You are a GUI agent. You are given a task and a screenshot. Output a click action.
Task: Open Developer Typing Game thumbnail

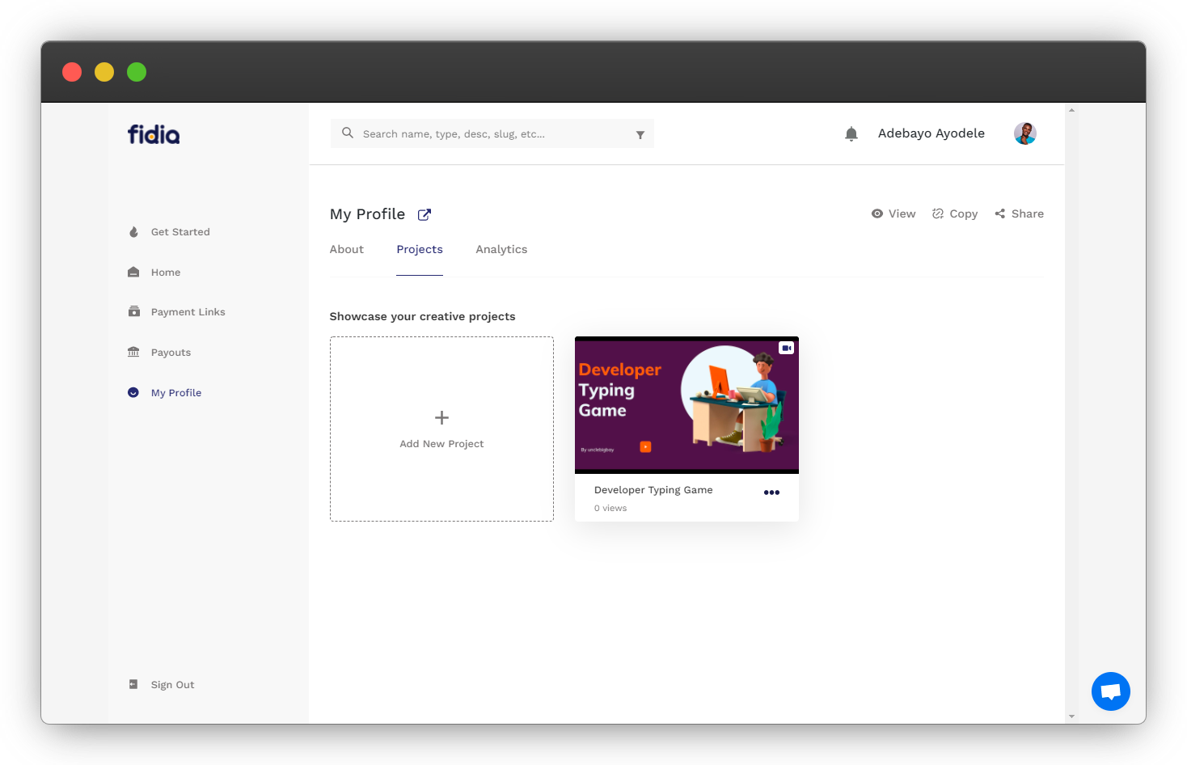coord(686,405)
